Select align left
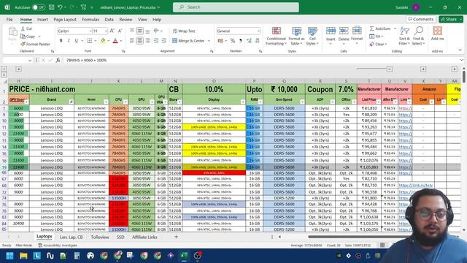Viewport: 467px width, 263px height. [x=132, y=41]
